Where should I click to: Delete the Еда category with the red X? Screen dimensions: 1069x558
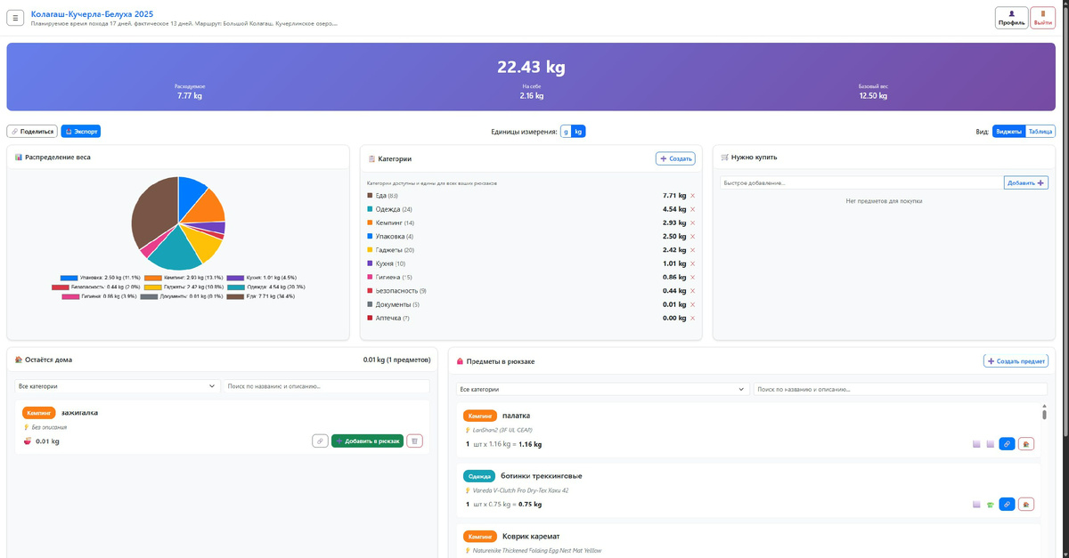(x=692, y=196)
